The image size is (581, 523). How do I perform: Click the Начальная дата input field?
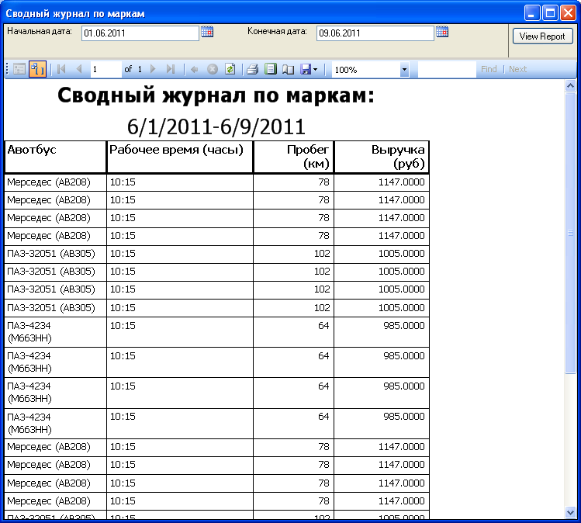point(140,33)
